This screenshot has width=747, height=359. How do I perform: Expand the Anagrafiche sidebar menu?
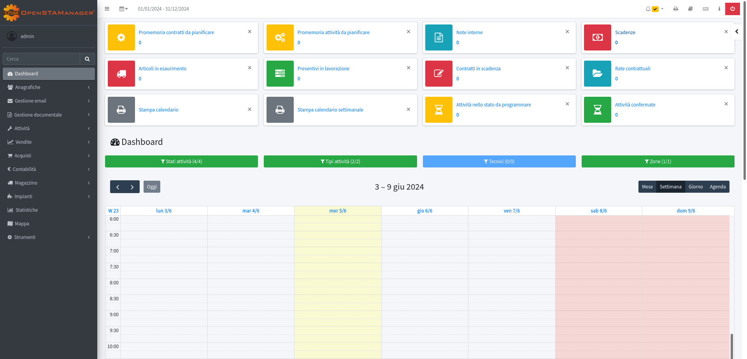(x=49, y=87)
